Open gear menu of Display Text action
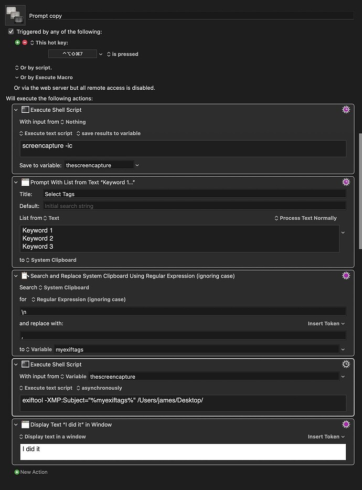Viewport: 362px width, 490px height. 346,424
